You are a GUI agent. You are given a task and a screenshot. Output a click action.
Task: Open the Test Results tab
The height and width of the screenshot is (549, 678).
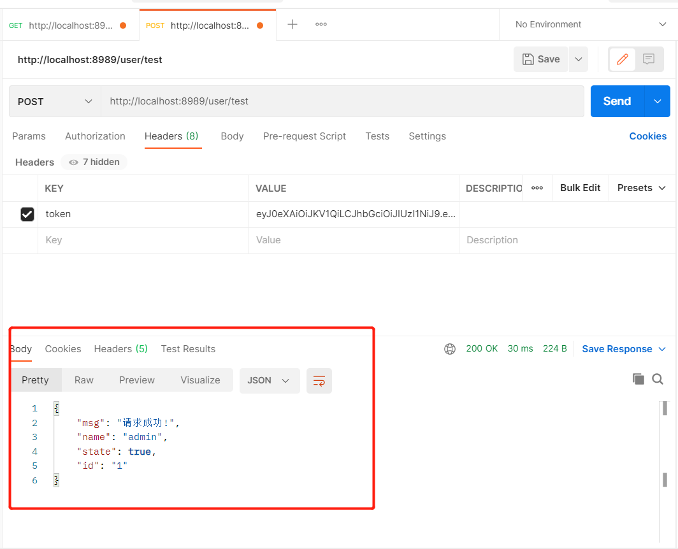(x=188, y=349)
